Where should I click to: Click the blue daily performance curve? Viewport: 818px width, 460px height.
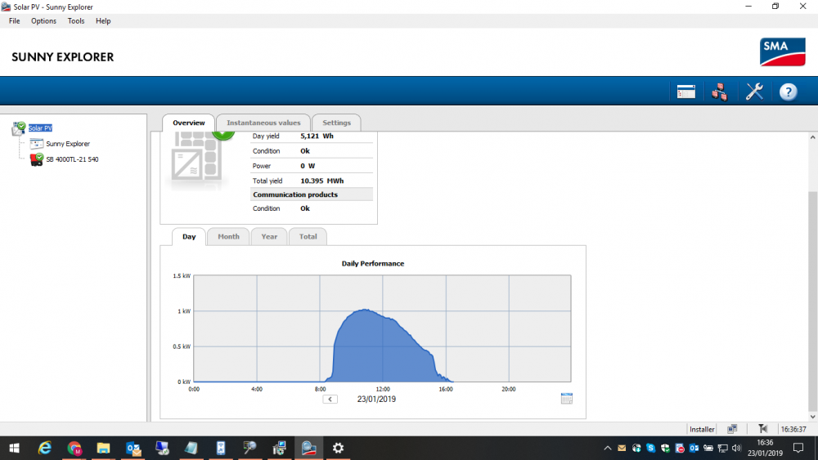pos(384,349)
